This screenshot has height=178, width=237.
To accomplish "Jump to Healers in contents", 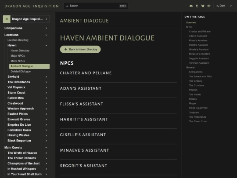I will 193,90.
